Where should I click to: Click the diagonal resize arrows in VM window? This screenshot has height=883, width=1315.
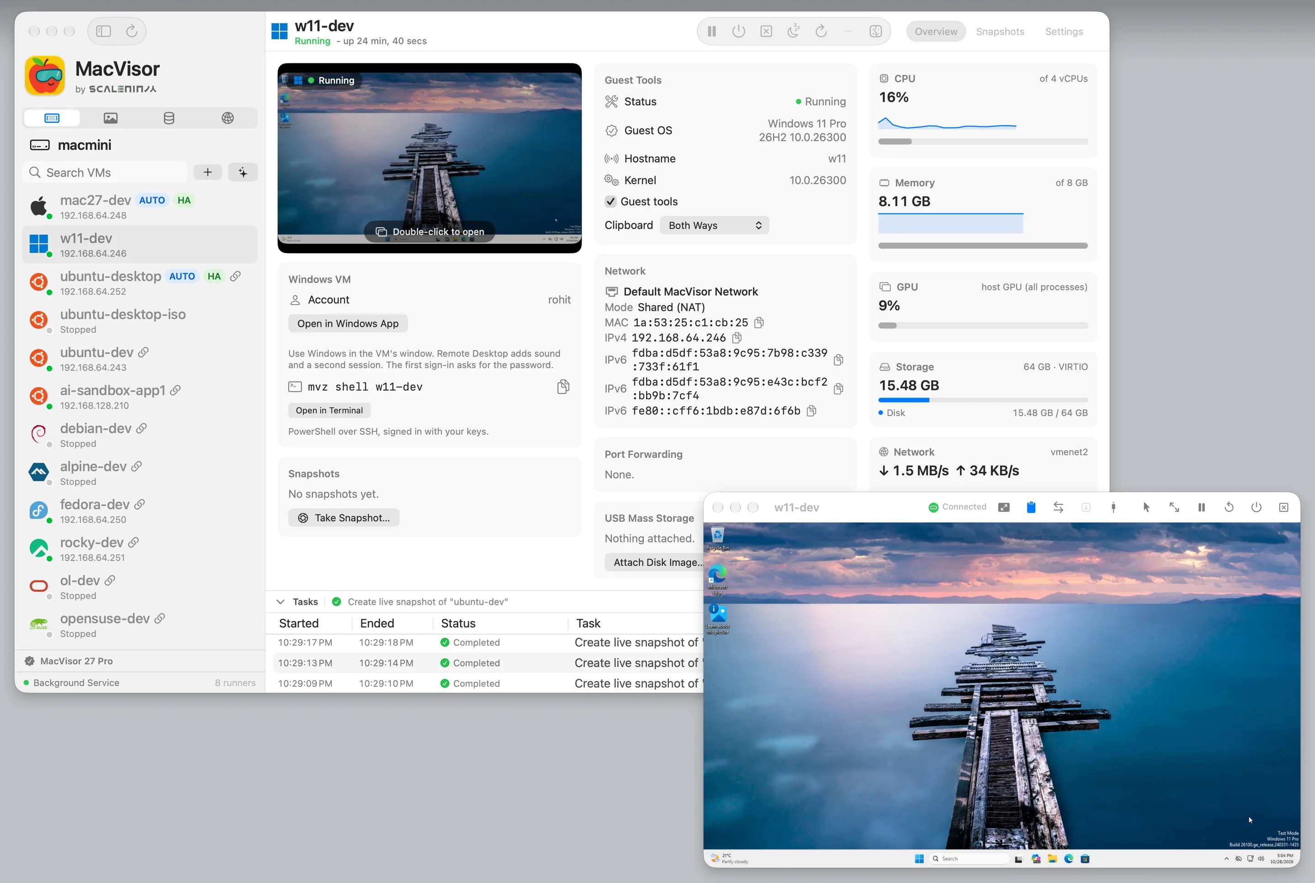click(x=1173, y=507)
